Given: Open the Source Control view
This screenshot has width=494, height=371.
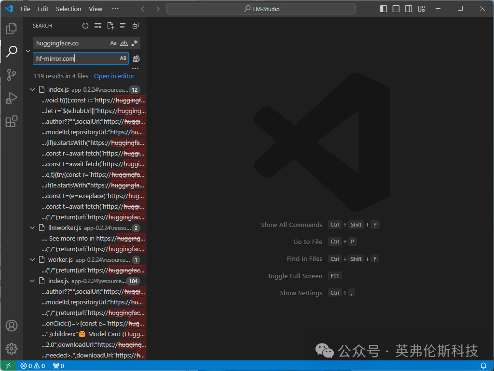Looking at the screenshot, I should (12, 75).
